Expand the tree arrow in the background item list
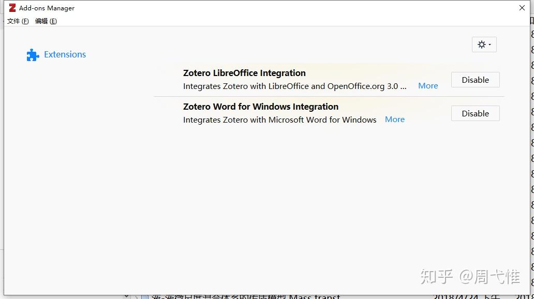This screenshot has height=299, width=534. 136,297
